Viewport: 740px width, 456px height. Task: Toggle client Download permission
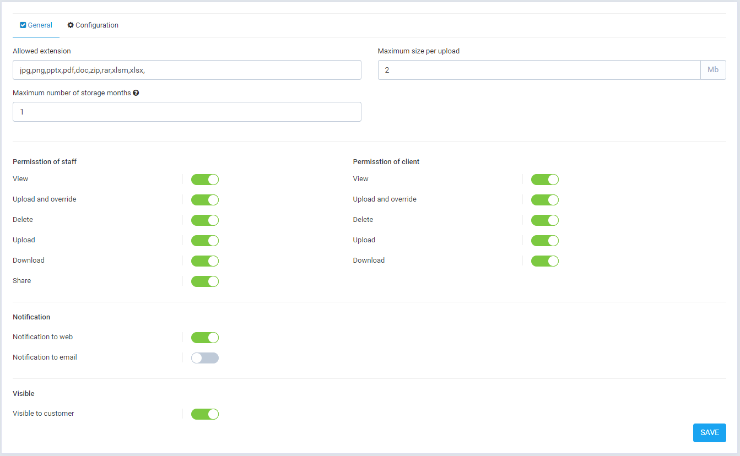click(x=545, y=261)
